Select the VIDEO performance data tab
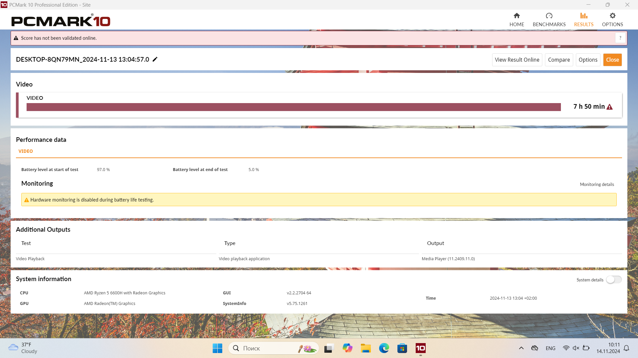Viewport: 638px width, 358px height. click(26, 151)
